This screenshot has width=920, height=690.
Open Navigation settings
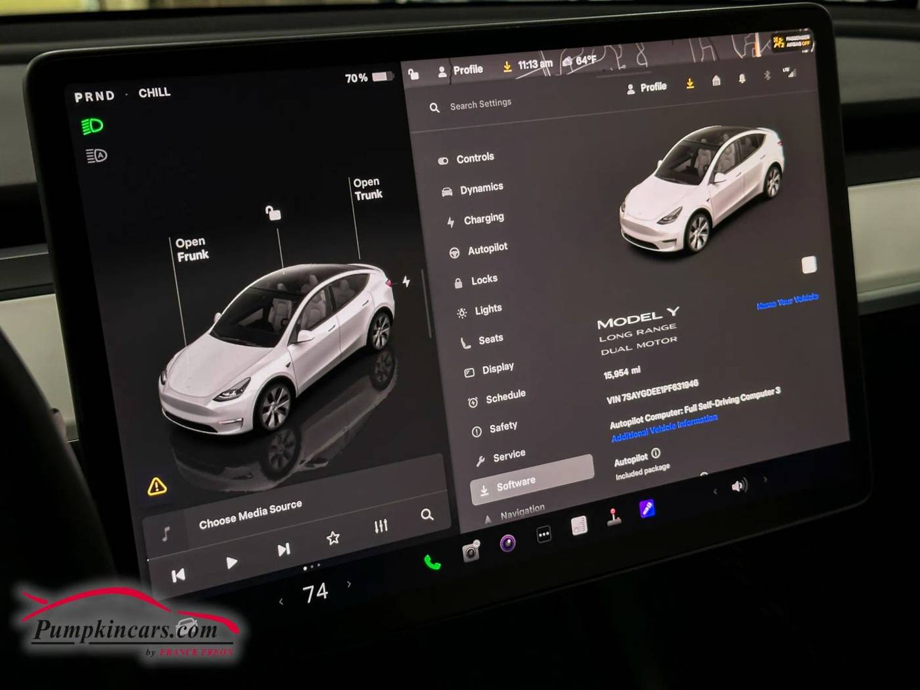(x=515, y=513)
